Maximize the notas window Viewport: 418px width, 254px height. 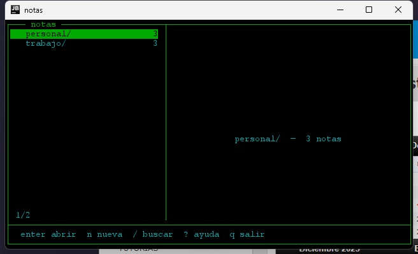coord(369,10)
